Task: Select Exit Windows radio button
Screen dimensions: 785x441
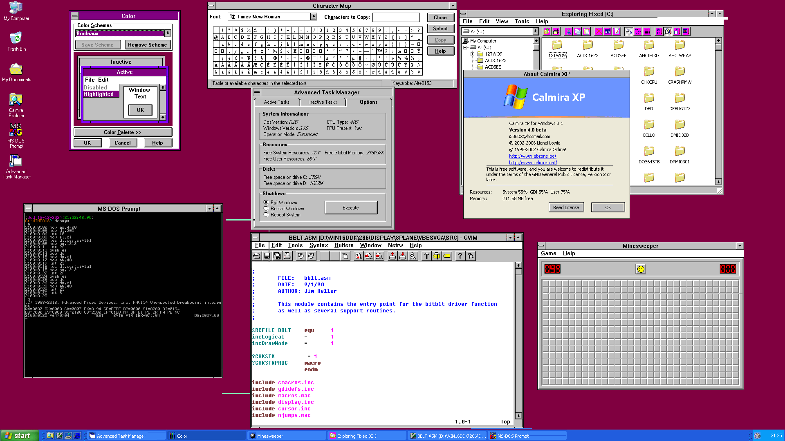Action: [x=265, y=202]
